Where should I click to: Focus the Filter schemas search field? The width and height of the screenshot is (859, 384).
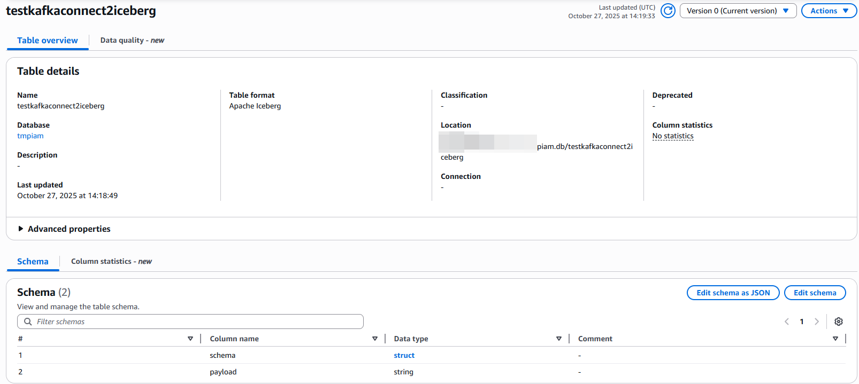tap(193, 322)
